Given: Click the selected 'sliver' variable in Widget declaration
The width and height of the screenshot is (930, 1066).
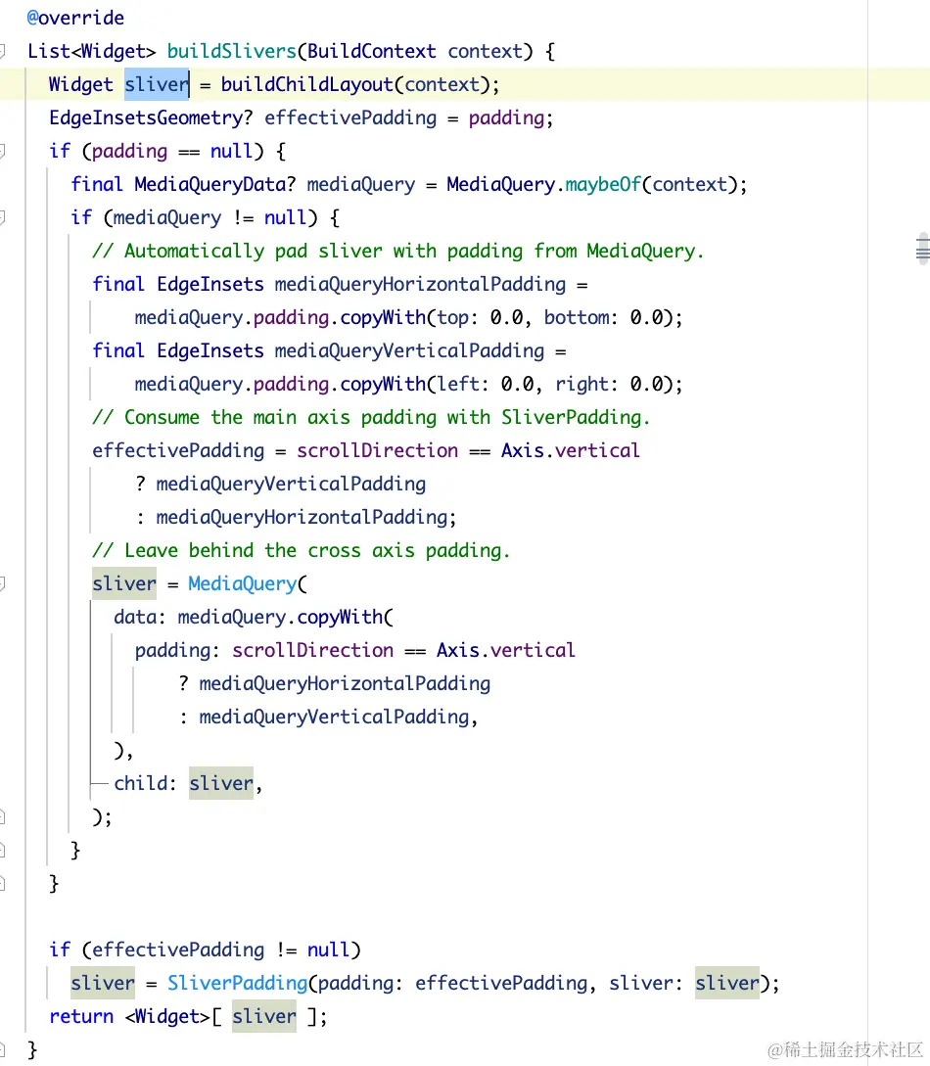Looking at the screenshot, I should (157, 84).
